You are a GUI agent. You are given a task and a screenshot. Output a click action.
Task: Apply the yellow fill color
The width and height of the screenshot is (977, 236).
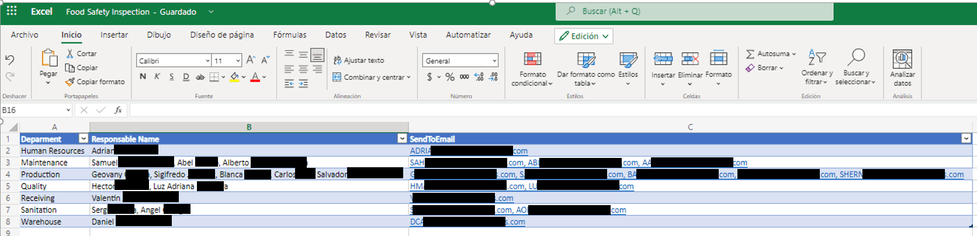pyautogui.click(x=234, y=77)
